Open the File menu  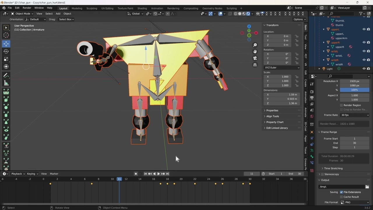(x=10, y=8)
